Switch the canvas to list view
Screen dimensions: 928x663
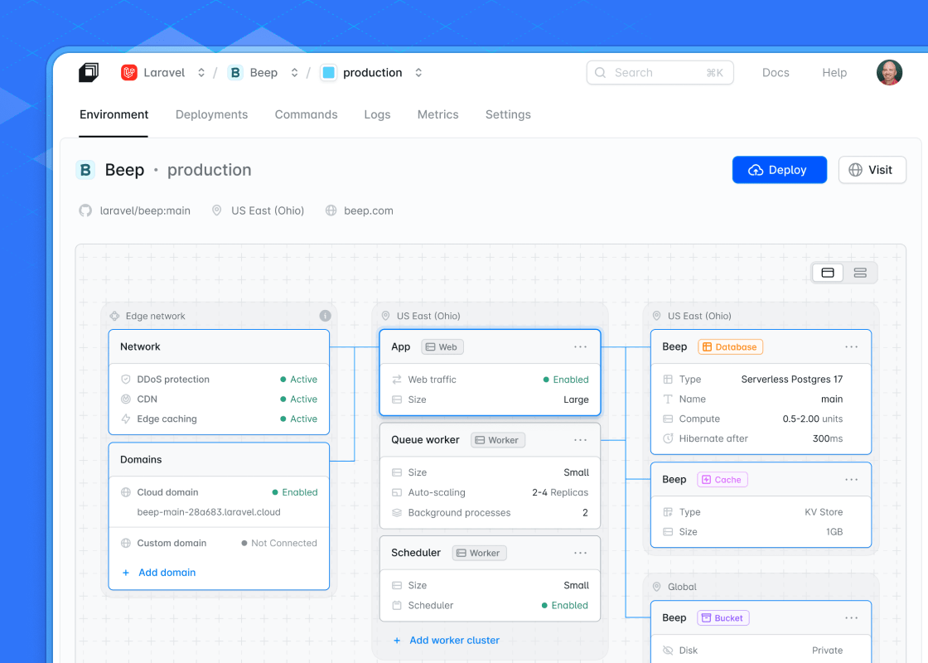point(859,272)
